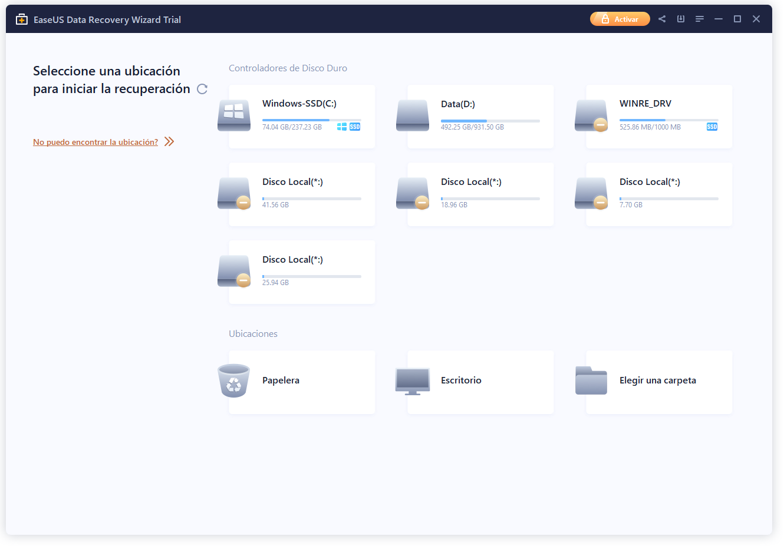Click the 'WINRE_DRV' drive name
Viewport: 784px width, 546px height.
coord(645,104)
